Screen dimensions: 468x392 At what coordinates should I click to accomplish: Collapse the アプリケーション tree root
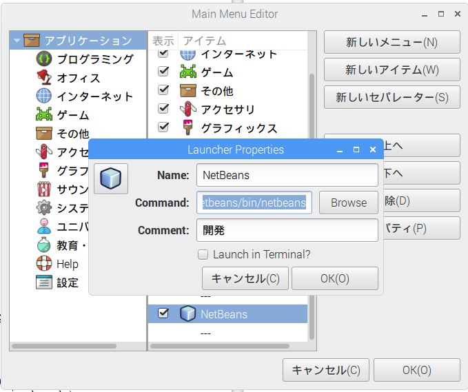point(16,41)
